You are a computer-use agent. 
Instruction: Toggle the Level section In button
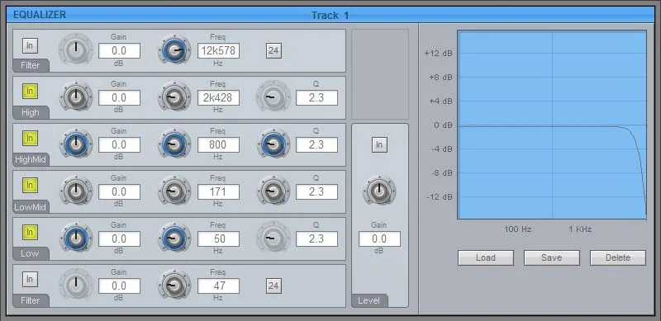tap(379, 145)
